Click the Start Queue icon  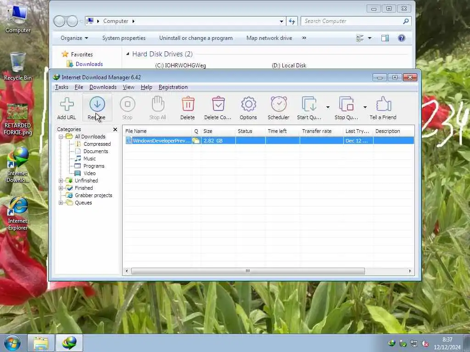(x=309, y=108)
